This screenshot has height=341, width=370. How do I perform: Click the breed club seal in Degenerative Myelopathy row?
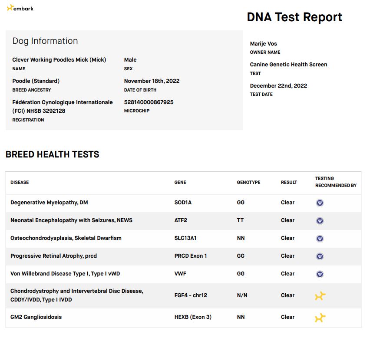point(320,203)
